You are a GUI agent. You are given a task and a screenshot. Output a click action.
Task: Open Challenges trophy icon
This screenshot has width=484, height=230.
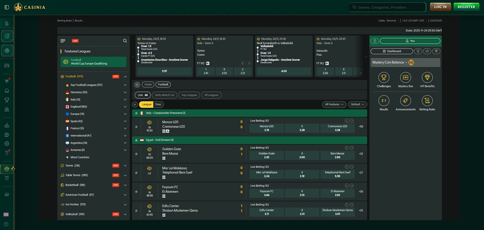pos(384,77)
